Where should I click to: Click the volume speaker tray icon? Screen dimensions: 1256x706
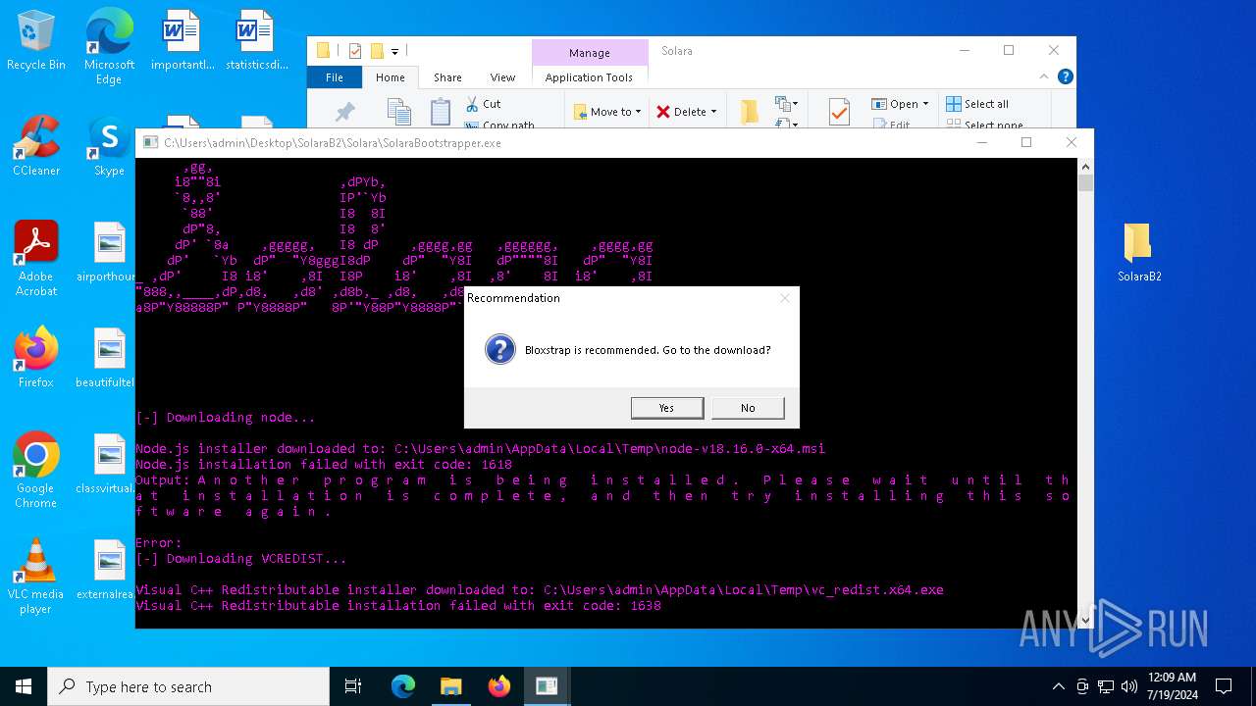click(x=1128, y=686)
